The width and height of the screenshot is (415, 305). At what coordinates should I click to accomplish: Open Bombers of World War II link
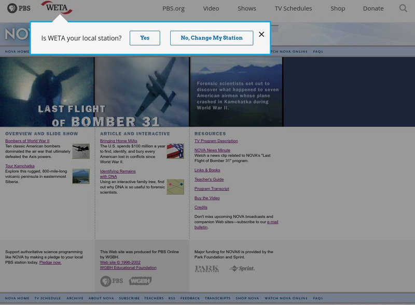(x=27, y=141)
